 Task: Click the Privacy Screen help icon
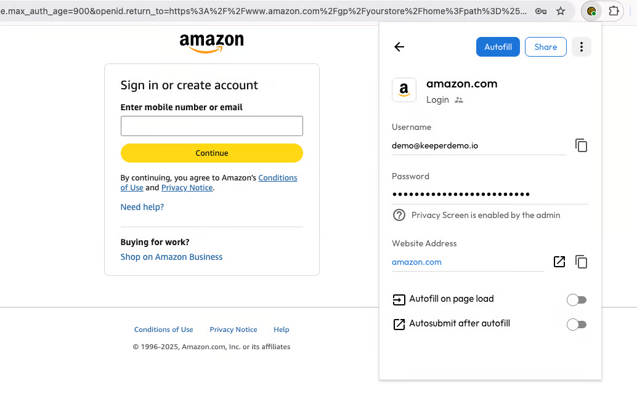coord(399,215)
